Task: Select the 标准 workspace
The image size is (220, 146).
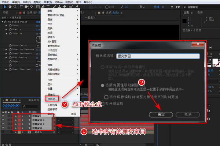Action: (x=157, y=7)
